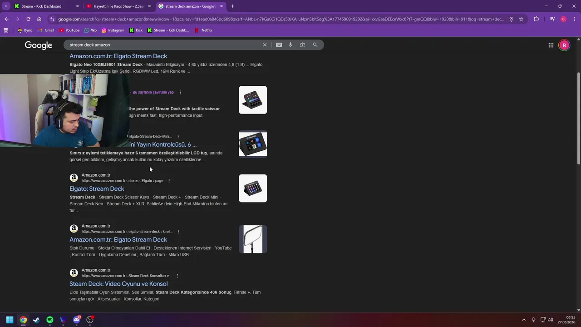Open the Kick bookmark

click(136, 30)
